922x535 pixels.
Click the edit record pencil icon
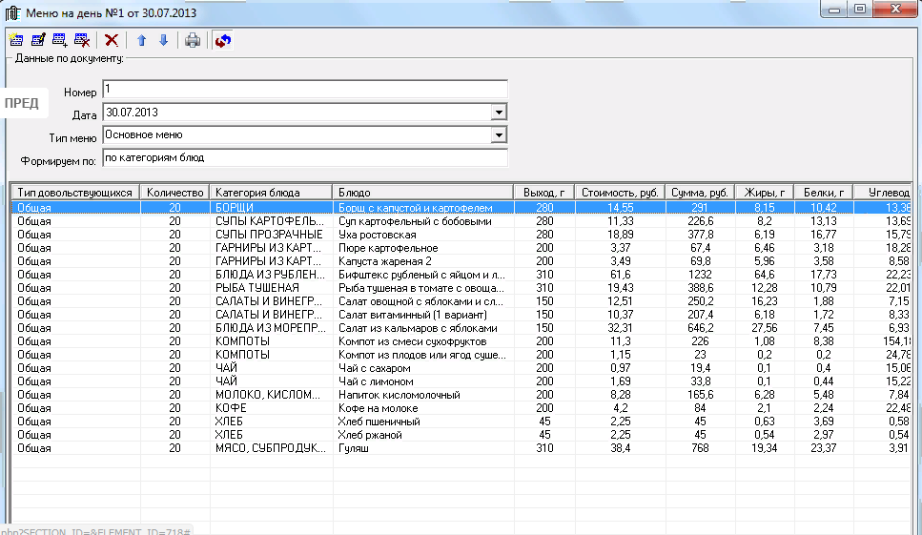pos(38,40)
